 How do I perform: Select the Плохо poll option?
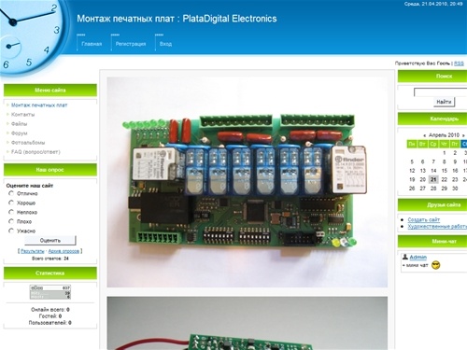pyautogui.click(x=11, y=221)
